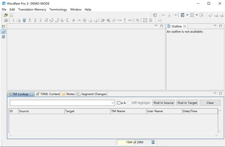Open the Translation Memory menu
The width and height of the screenshot is (225, 147).
(x=32, y=9)
